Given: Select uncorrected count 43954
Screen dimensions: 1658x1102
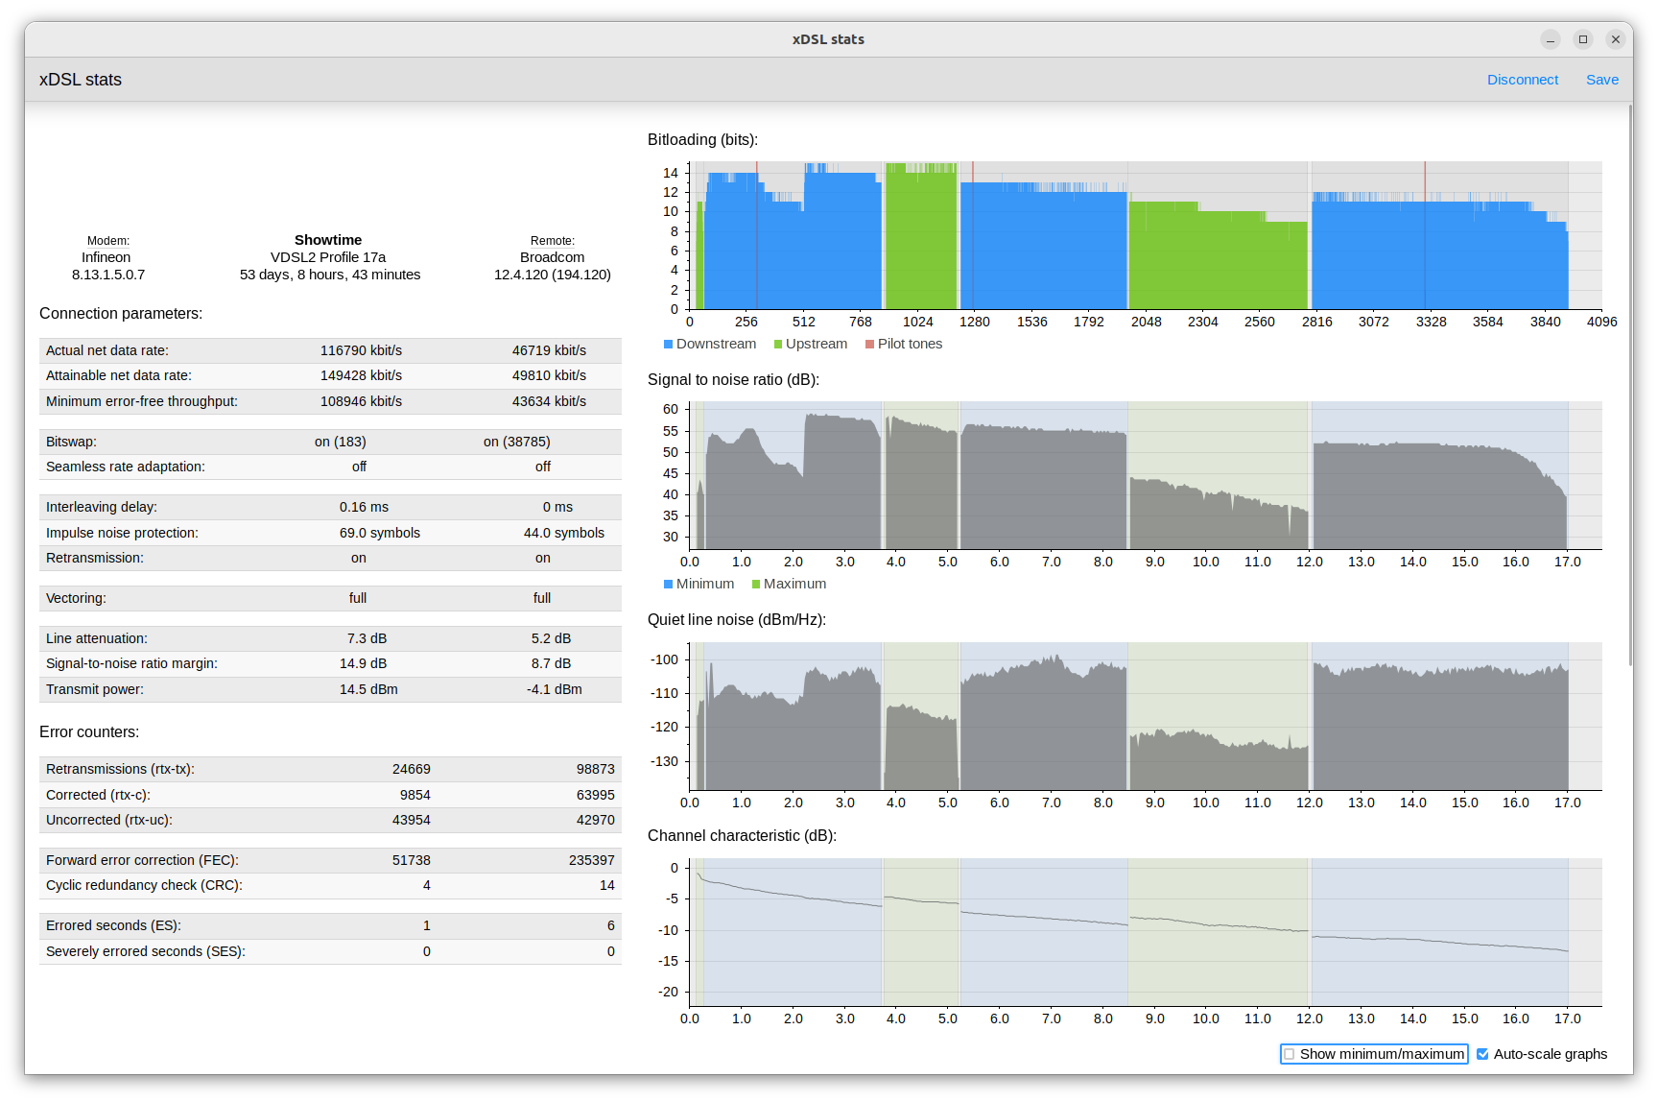Looking at the screenshot, I should point(412,820).
